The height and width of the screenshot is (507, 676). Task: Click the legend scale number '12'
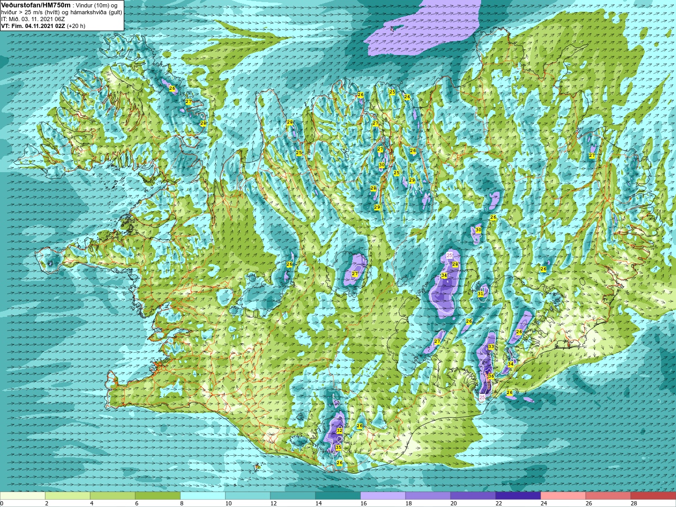click(274, 503)
